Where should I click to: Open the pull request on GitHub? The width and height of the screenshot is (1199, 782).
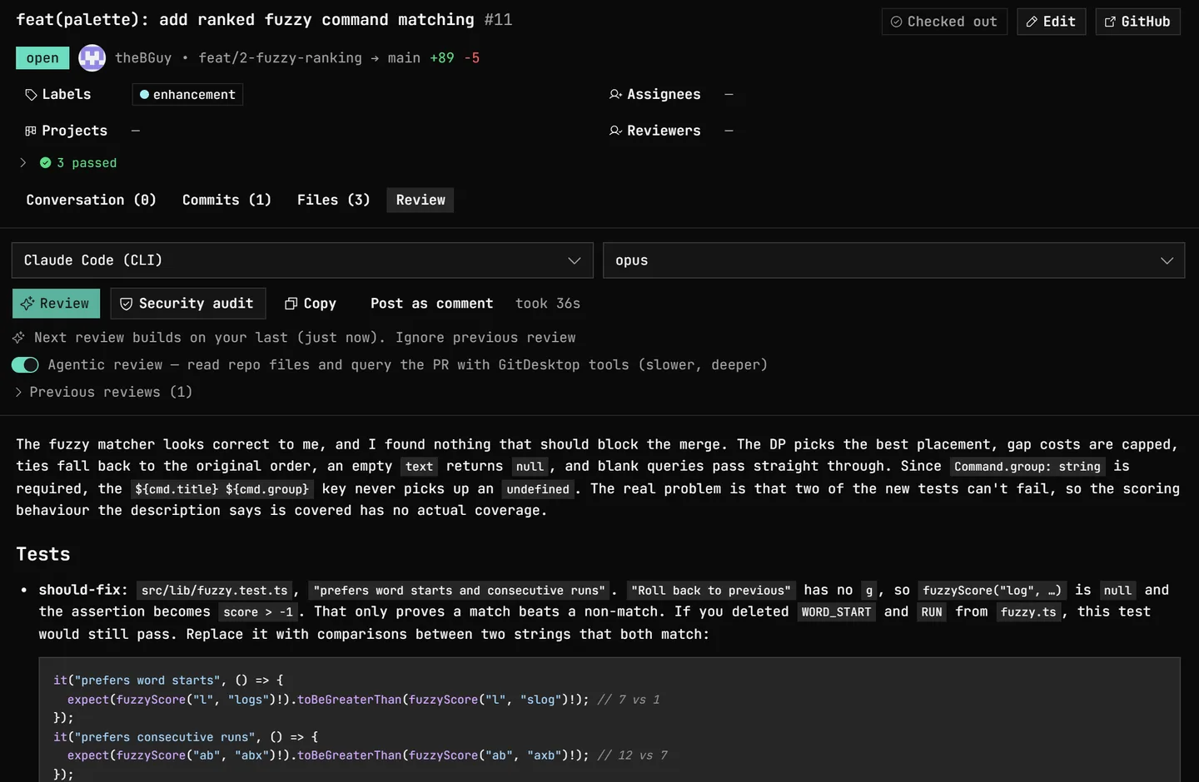[1137, 22]
